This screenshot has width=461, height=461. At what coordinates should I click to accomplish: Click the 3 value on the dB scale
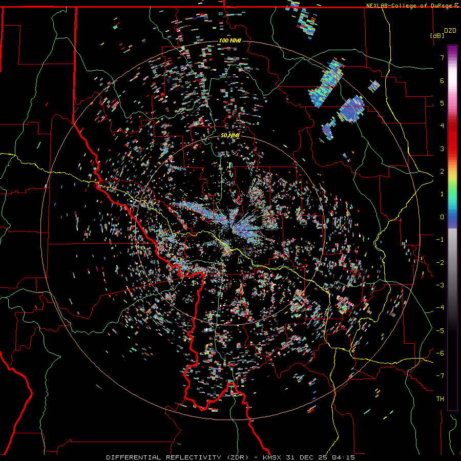[x=442, y=149]
